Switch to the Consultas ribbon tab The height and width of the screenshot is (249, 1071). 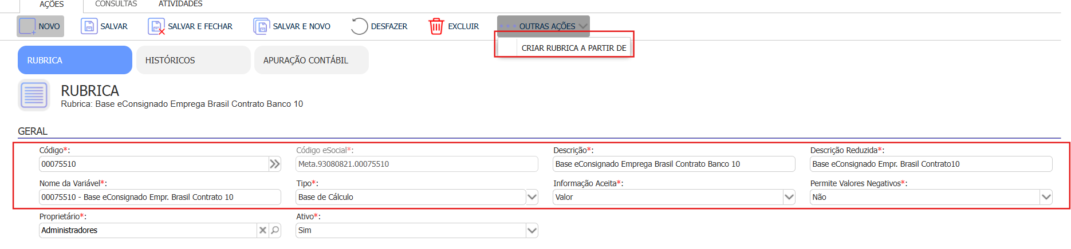click(x=116, y=4)
